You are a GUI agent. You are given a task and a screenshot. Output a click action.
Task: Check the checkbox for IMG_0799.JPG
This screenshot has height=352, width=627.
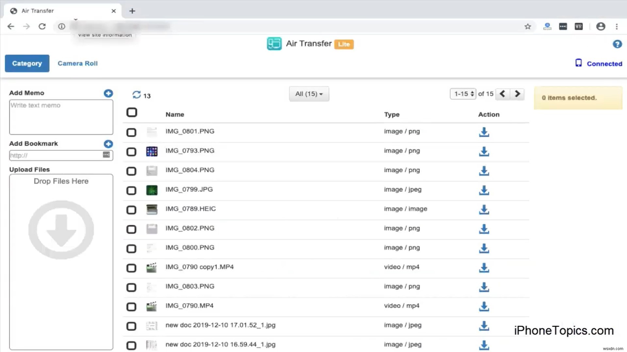coord(131,191)
